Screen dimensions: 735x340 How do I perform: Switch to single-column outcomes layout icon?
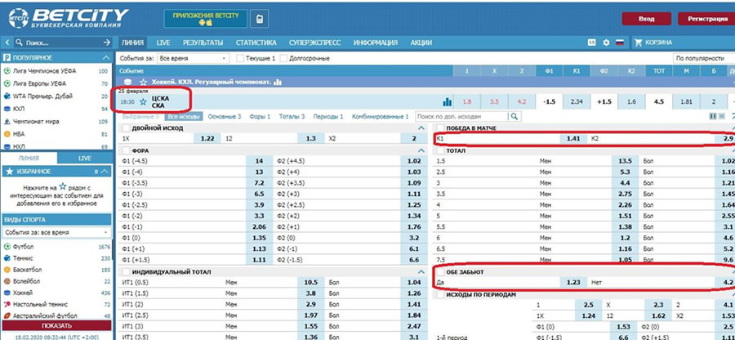pyautogui.click(x=722, y=116)
